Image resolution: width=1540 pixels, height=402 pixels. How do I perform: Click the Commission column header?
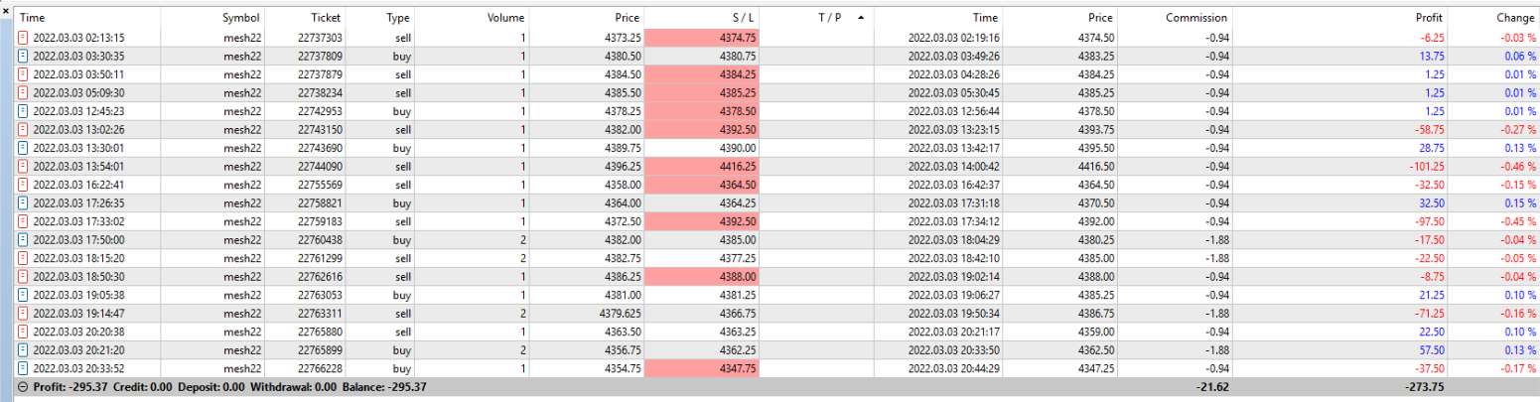tap(1196, 18)
